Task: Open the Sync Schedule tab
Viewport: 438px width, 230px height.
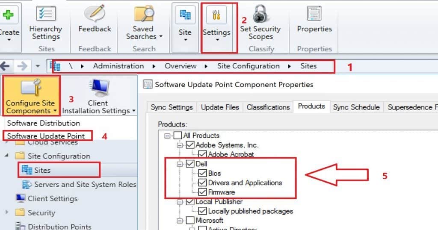Action: coord(356,107)
